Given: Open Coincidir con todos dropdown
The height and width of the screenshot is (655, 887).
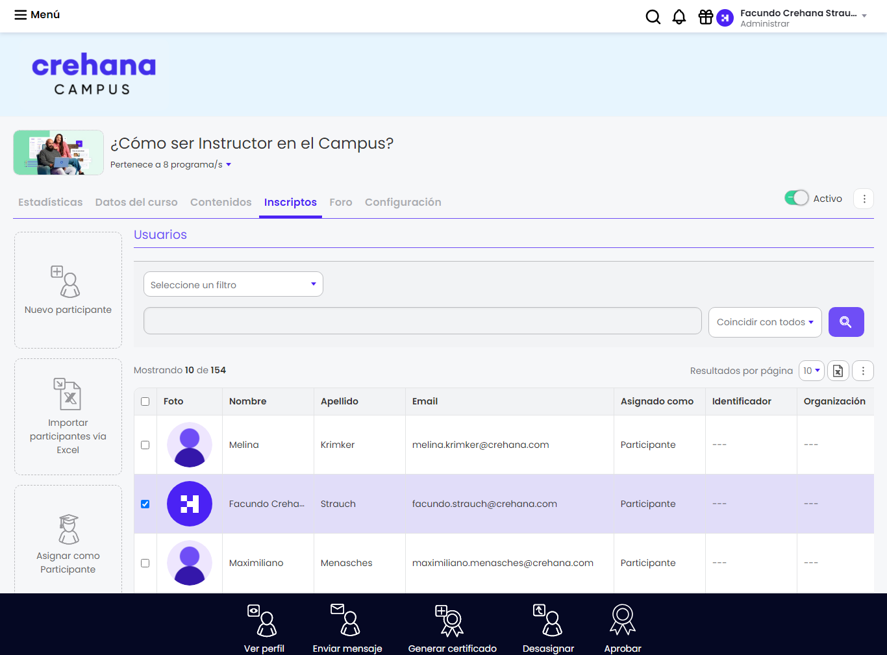Looking at the screenshot, I should pyautogui.click(x=765, y=322).
